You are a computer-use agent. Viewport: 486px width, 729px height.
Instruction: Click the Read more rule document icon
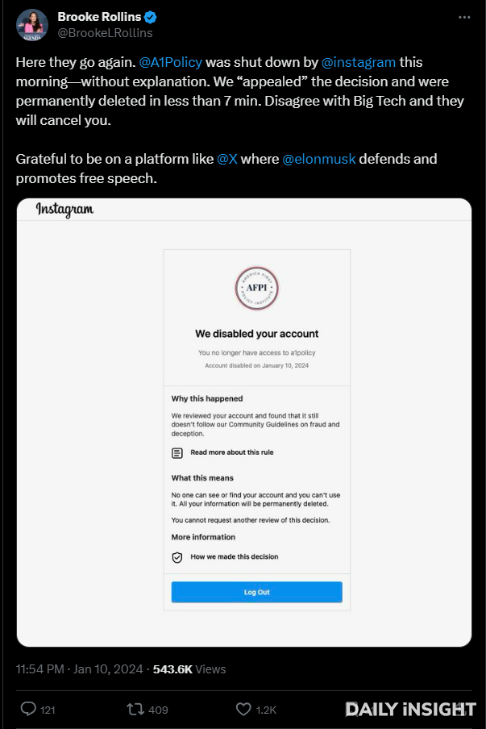pyautogui.click(x=177, y=453)
